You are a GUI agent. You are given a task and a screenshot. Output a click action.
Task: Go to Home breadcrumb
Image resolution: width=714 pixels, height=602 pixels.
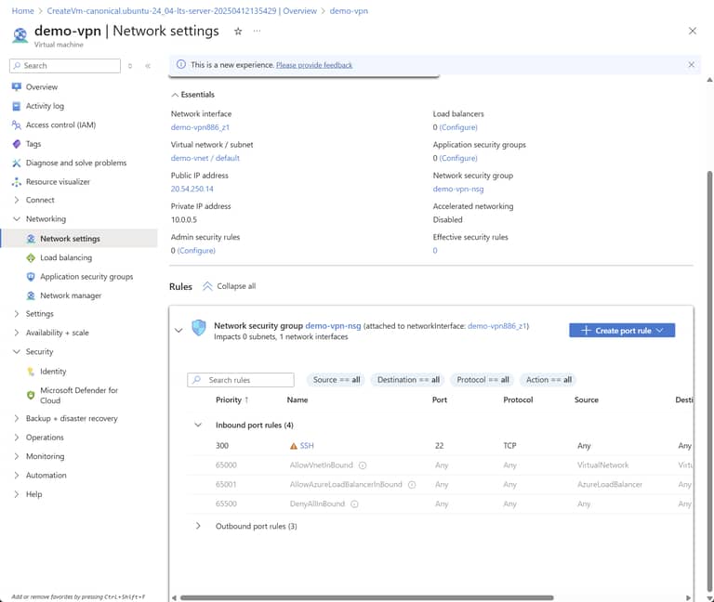[x=22, y=11]
